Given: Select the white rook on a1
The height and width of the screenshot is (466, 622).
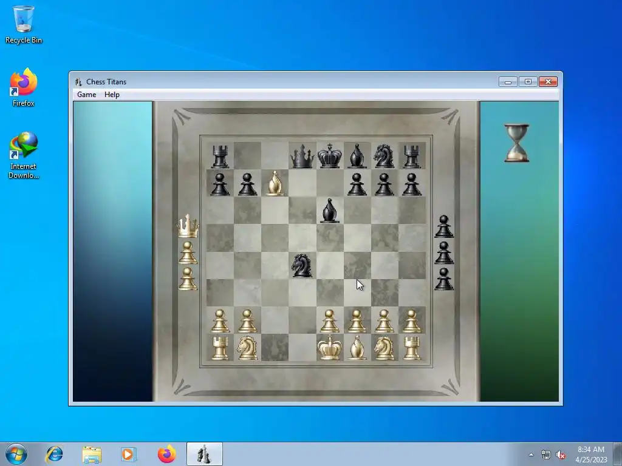Looking at the screenshot, I should (x=220, y=348).
